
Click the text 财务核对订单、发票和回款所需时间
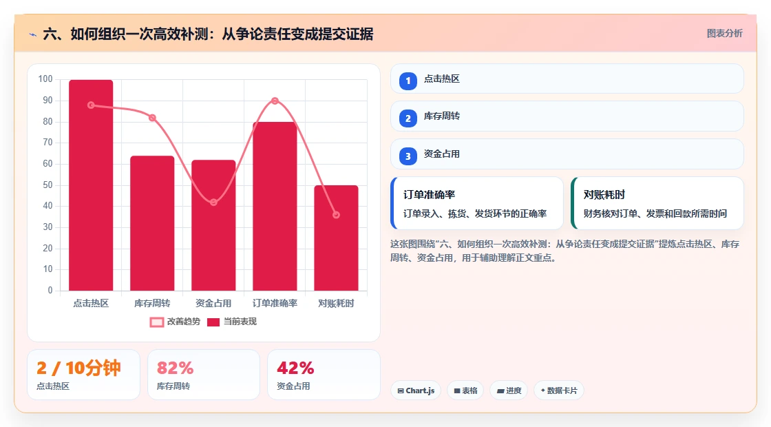coord(655,213)
